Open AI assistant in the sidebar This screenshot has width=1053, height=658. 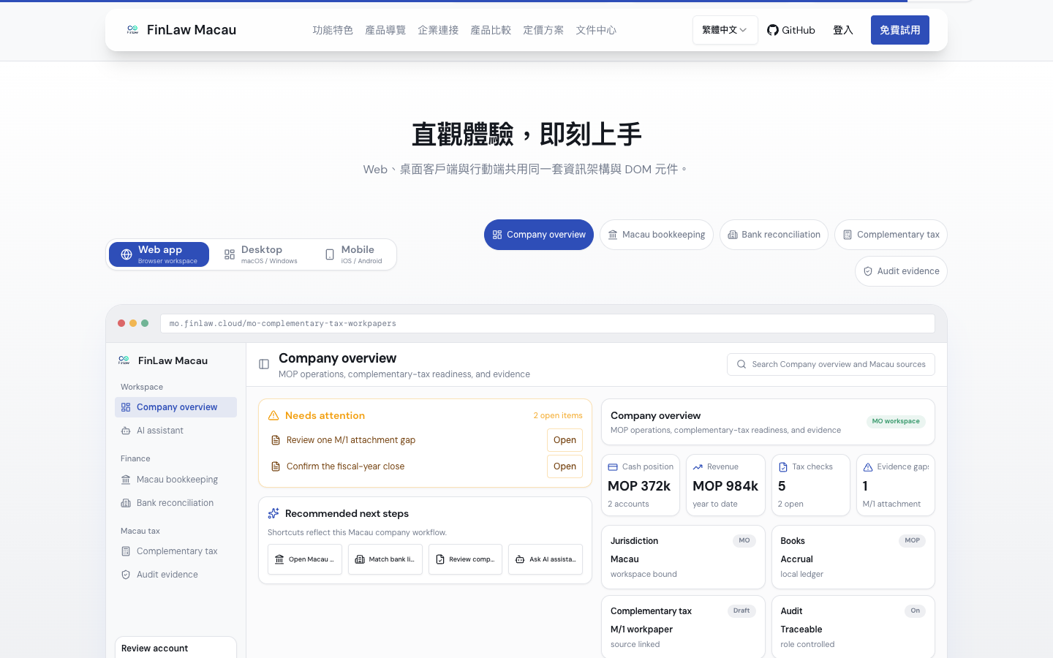tap(175, 431)
